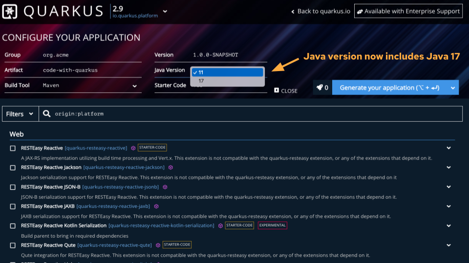Screen dimensions: 469x263
Task: Click the search magnifier icon
Action: tap(47, 113)
